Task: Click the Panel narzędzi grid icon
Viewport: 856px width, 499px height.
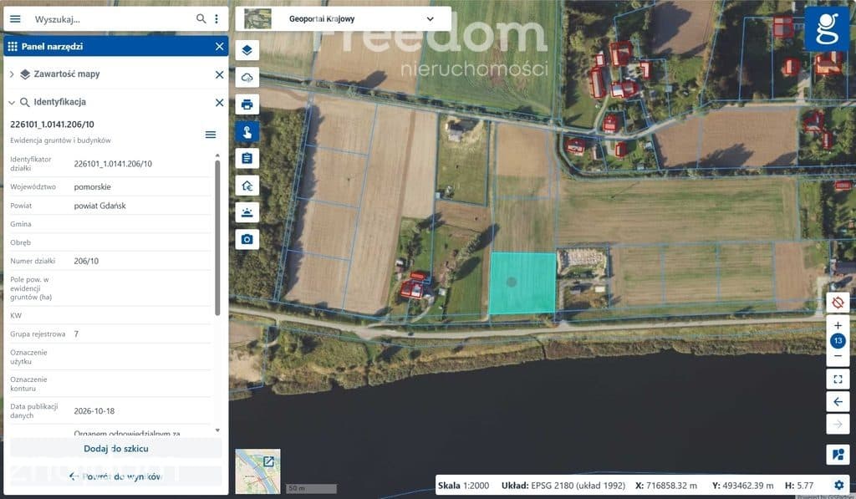Action: pyautogui.click(x=13, y=47)
